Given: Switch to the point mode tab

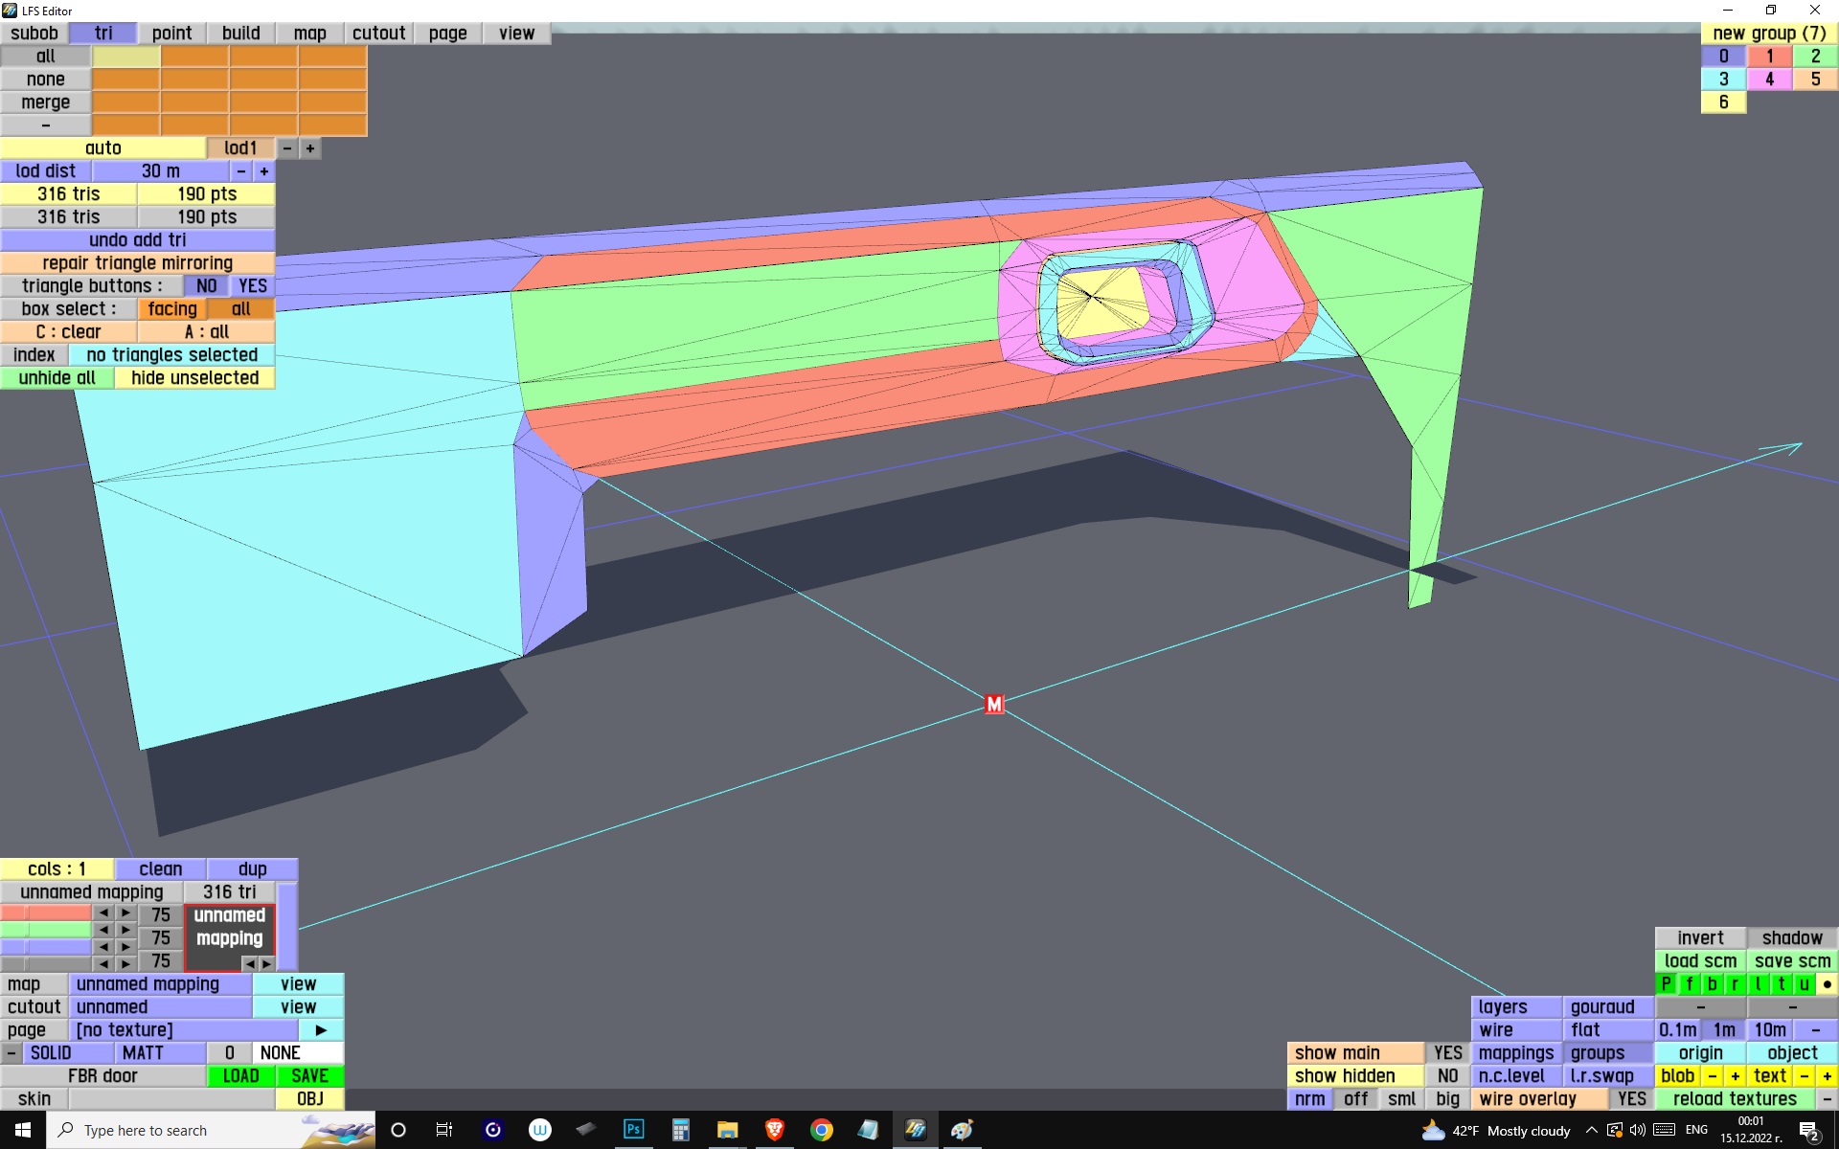Looking at the screenshot, I should [x=171, y=34].
